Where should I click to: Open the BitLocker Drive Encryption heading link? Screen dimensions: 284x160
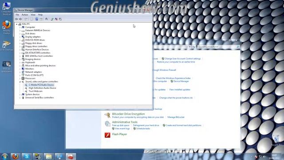[128, 114]
